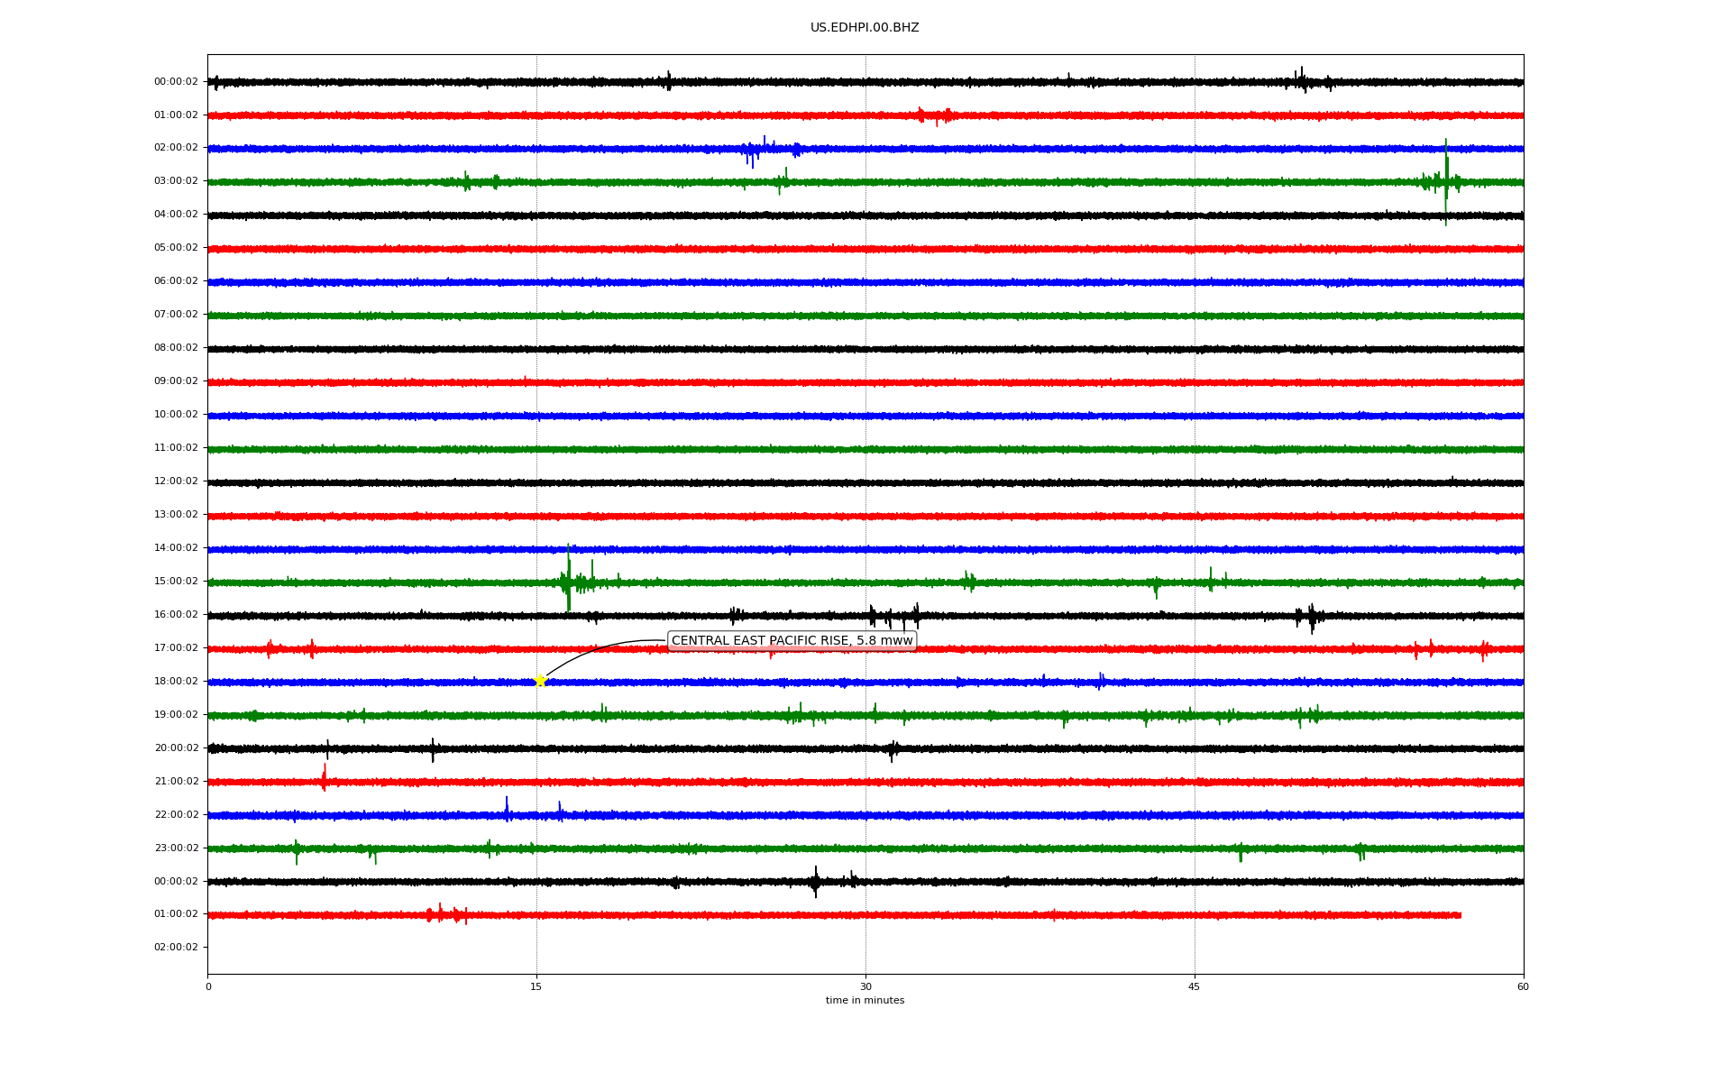Click the 19:00:02 row label
The width and height of the screenshot is (1731, 1082).
point(176,715)
